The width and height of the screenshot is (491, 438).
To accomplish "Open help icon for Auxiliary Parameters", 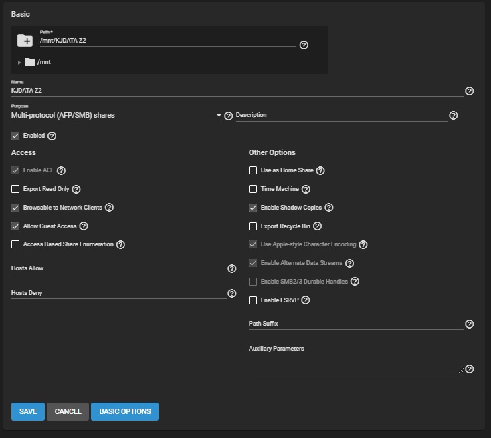I will [469, 369].
